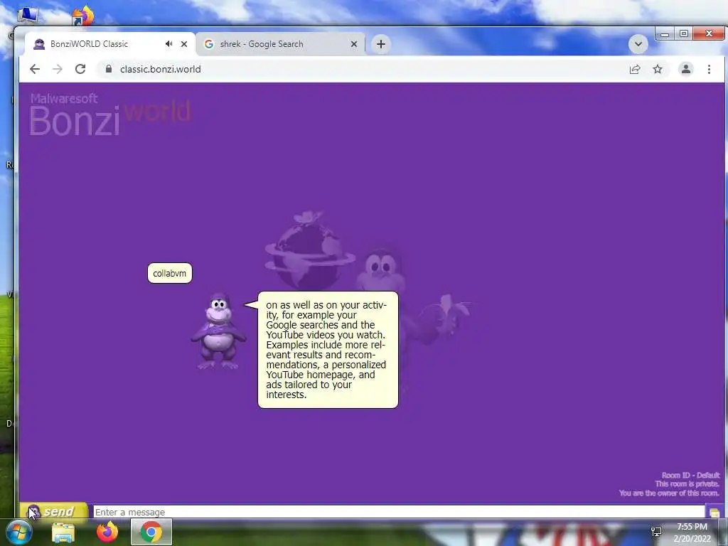Focus the Enter a message field
The height and width of the screenshot is (546, 728).
point(399,512)
